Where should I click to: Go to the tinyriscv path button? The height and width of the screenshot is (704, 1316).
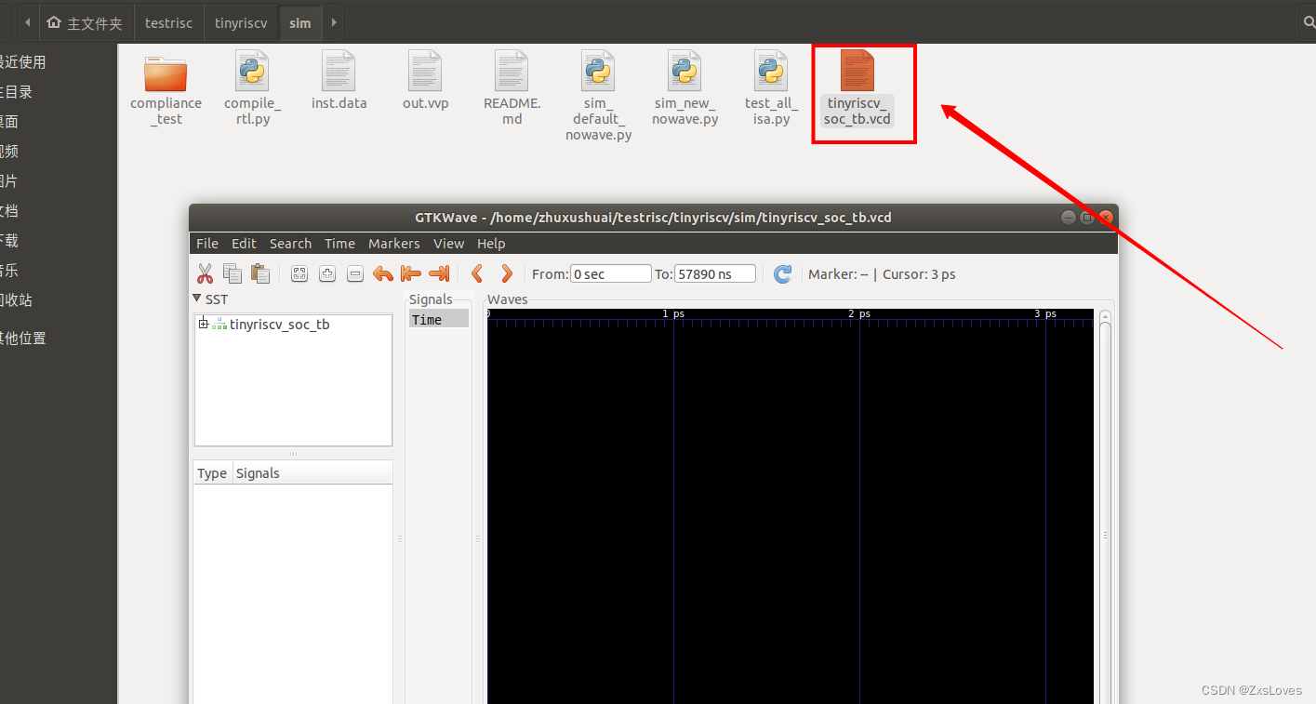tap(241, 22)
